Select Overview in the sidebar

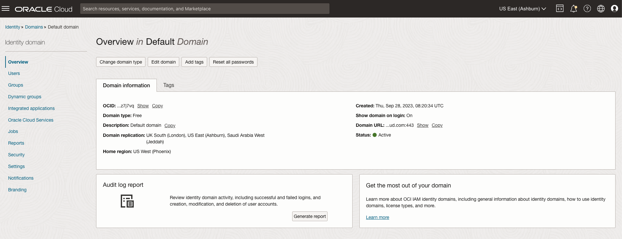[18, 62]
